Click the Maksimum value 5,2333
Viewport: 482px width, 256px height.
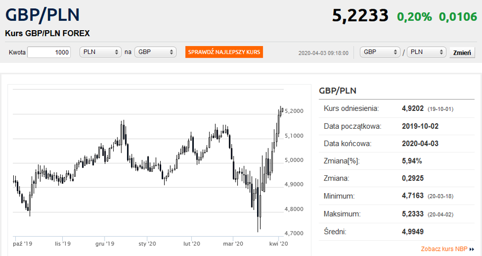pyautogui.click(x=413, y=214)
